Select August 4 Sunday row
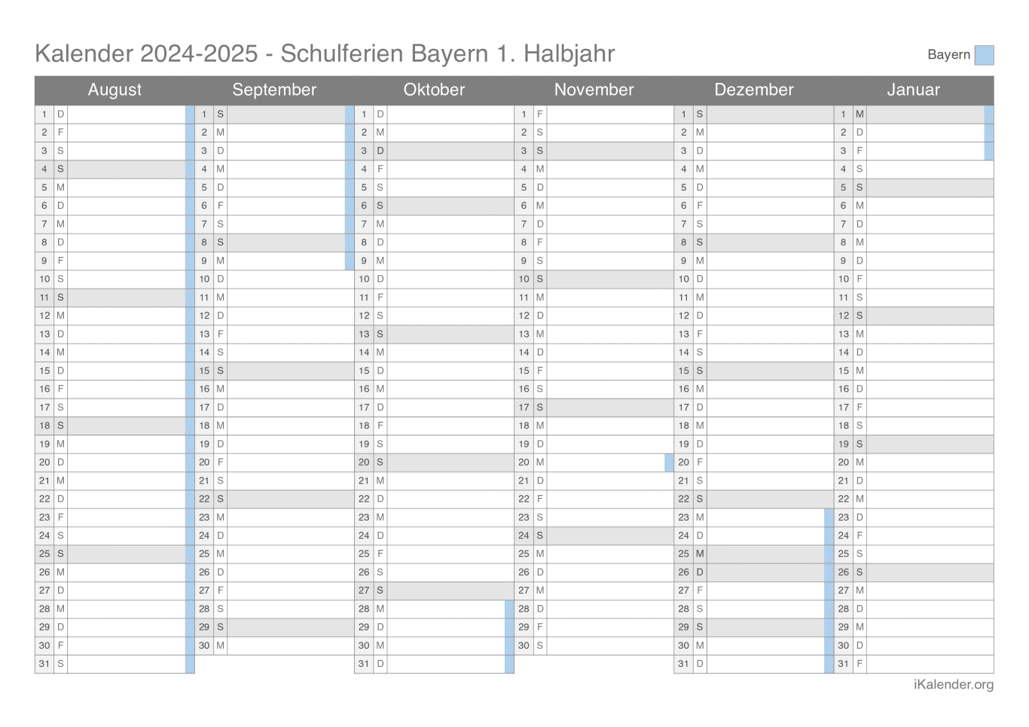This screenshot has height=727, width=1029. pyautogui.click(x=115, y=169)
